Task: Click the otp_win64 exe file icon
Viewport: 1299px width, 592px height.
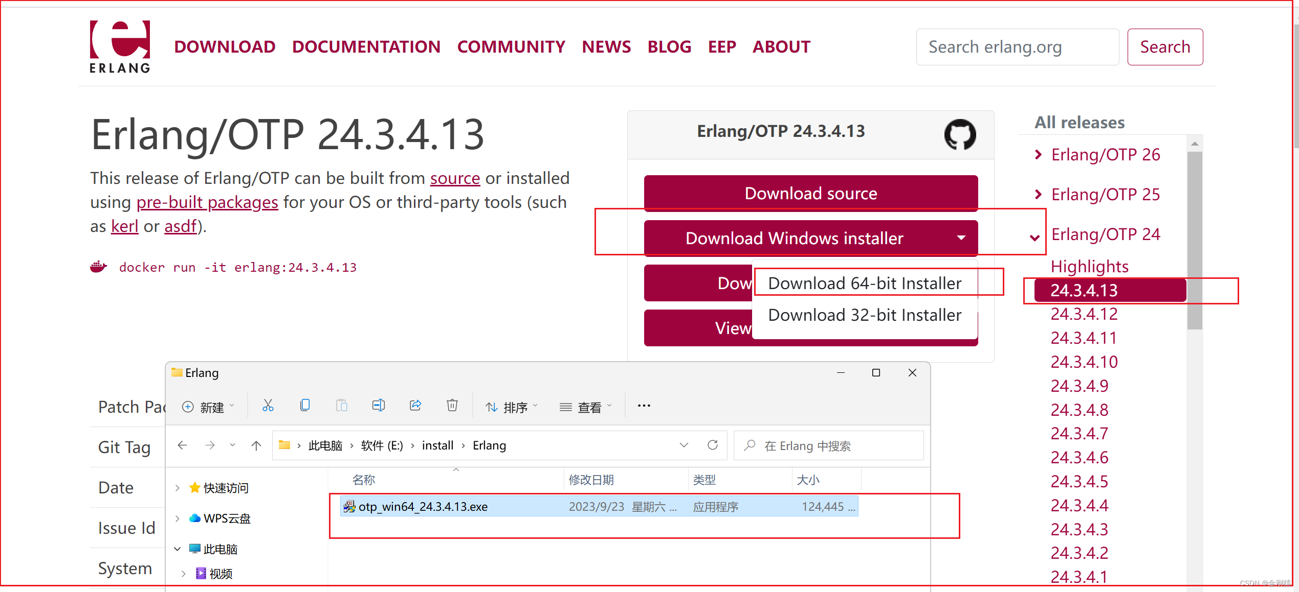Action: point(349,506)
